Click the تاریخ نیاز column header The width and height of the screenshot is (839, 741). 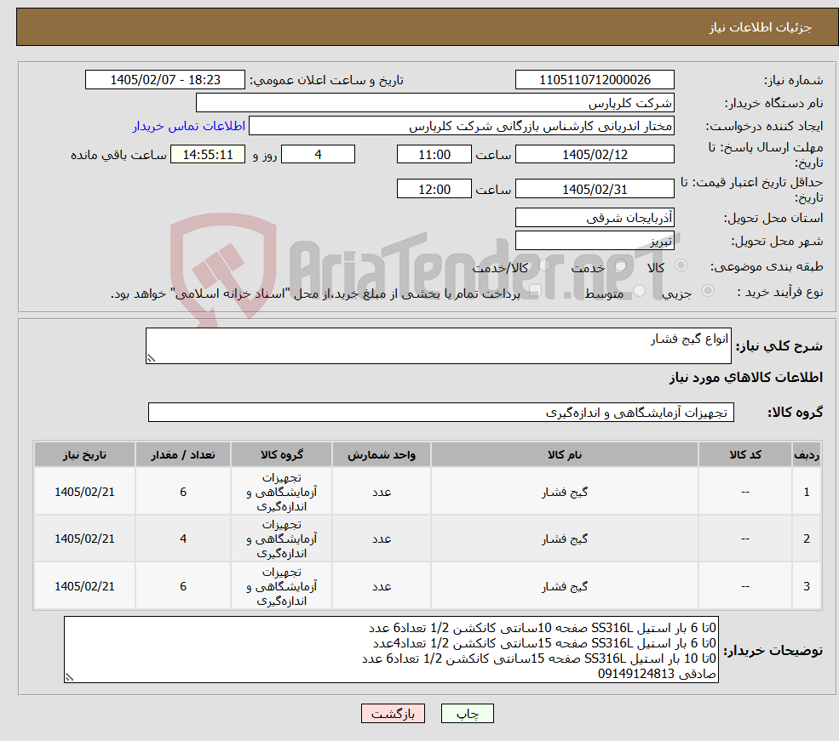click(84, 454)
